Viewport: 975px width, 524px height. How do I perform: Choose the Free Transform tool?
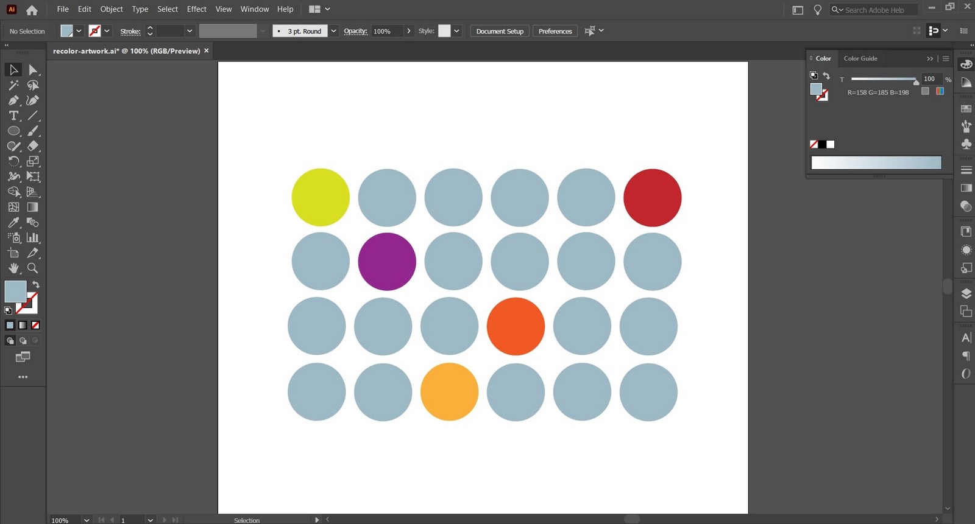click(33, 176)
